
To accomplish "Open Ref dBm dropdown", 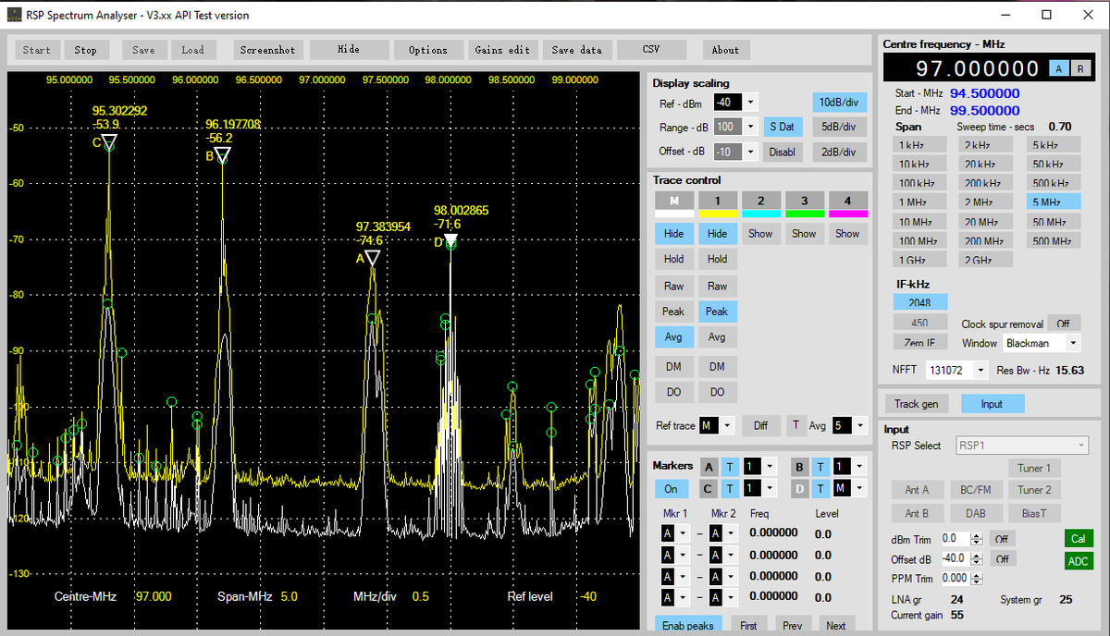I will point(751,103).
